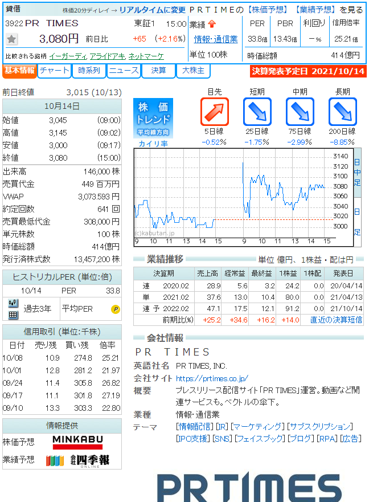Open the SNS theme link

pyautogui.click(x=222, y=439)
